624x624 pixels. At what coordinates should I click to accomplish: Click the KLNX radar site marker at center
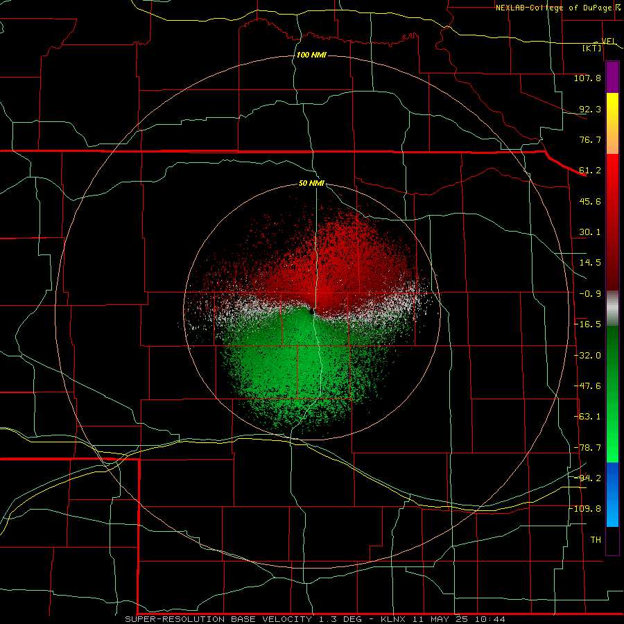[x=311, y=311]
